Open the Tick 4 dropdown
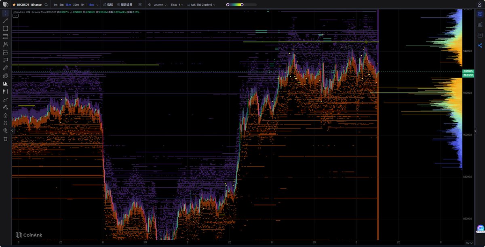The width and height of the screenshot is (485, 247). pos(177,4)
